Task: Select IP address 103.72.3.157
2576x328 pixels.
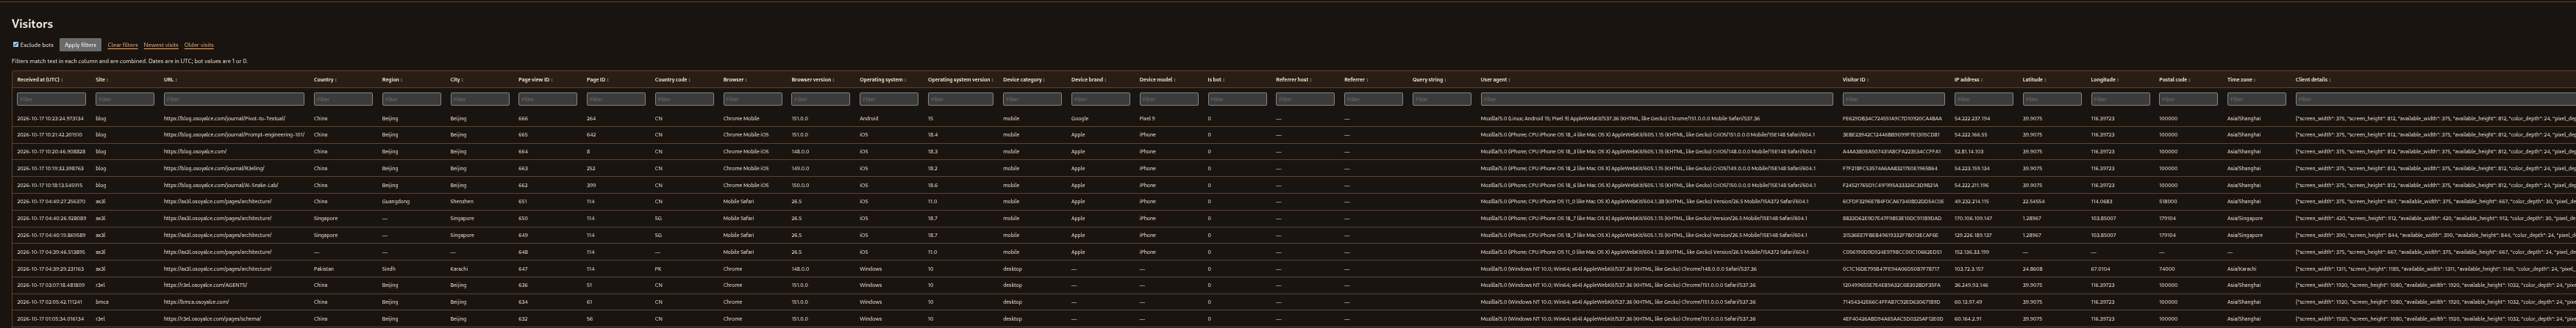Action: click(x=1969, y=268)
